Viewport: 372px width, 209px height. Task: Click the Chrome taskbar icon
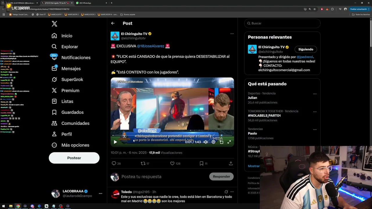coord(18,206)
